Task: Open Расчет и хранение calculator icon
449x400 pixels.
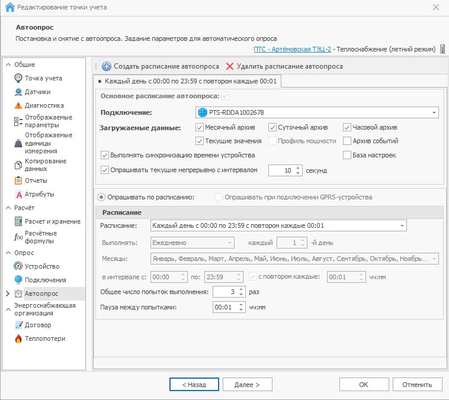Action: (18, 221)
